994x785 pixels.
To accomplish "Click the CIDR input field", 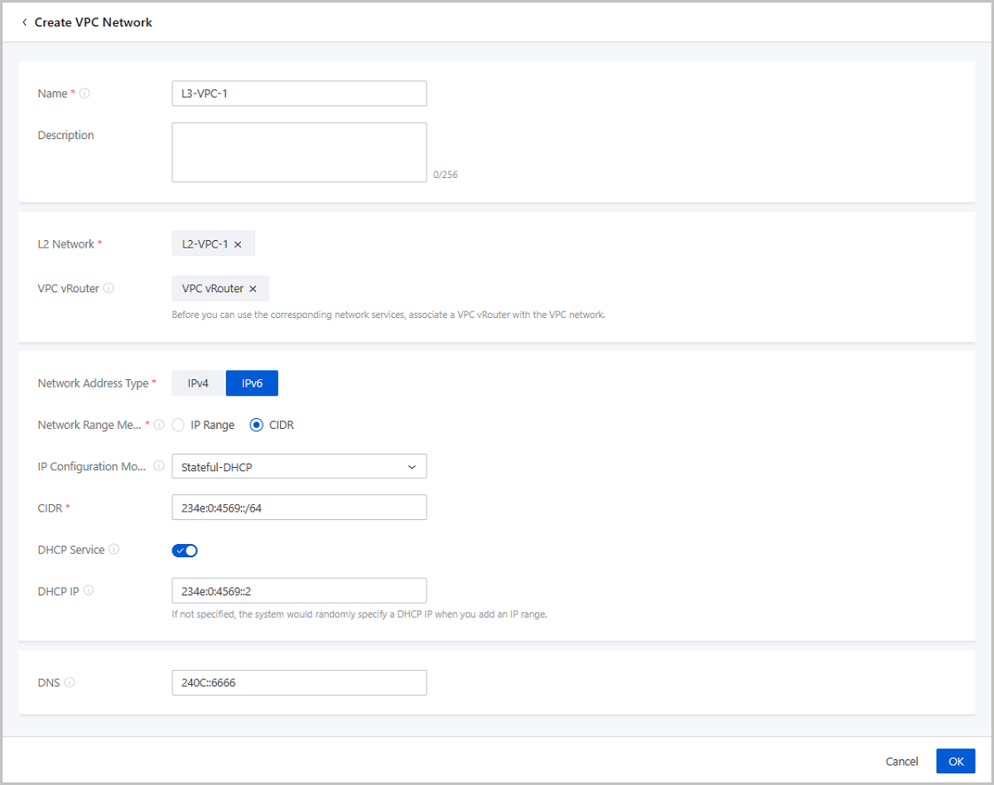I will 298,508.
